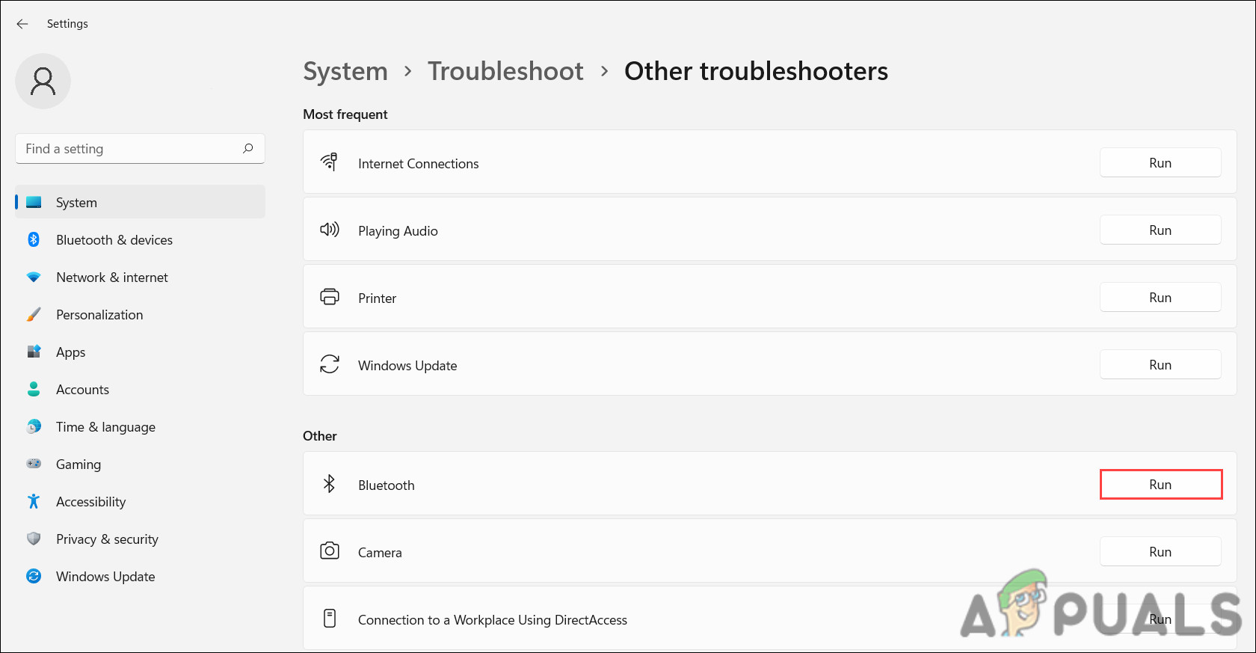This screenshot has width=1256, height=653.
Task: Click the Personalization paintbrush icon
Action: point(34,314)
